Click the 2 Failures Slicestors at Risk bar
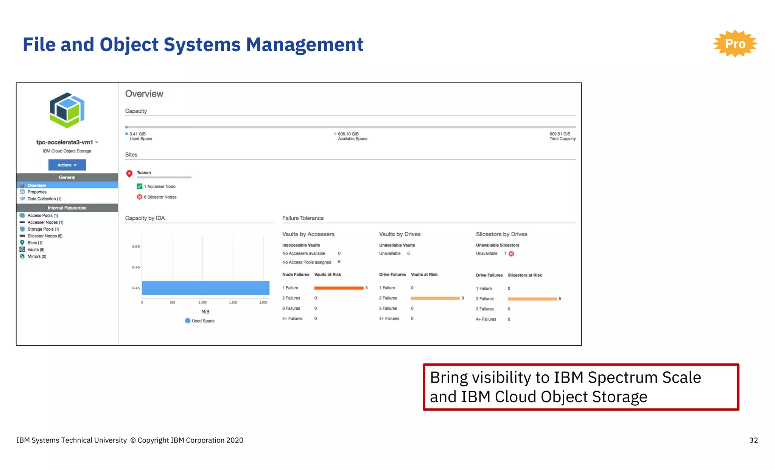775x470 pixels. [x=532, y=299]
